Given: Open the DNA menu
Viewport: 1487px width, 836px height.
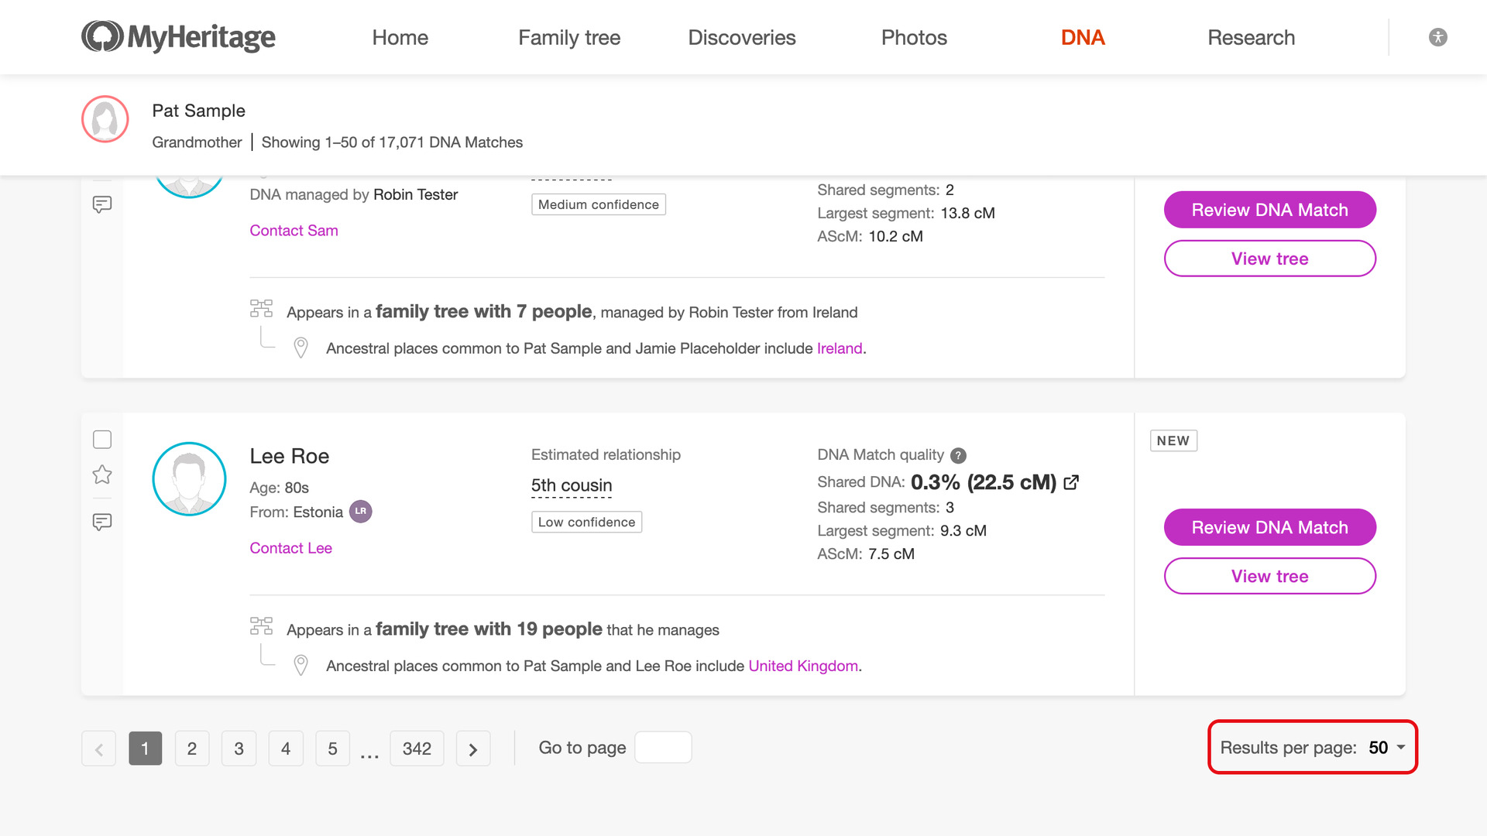Looking at the screenshot, I should coord(1083,37).
